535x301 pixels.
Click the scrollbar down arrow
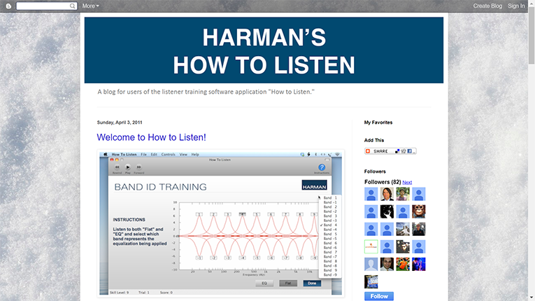532,298
